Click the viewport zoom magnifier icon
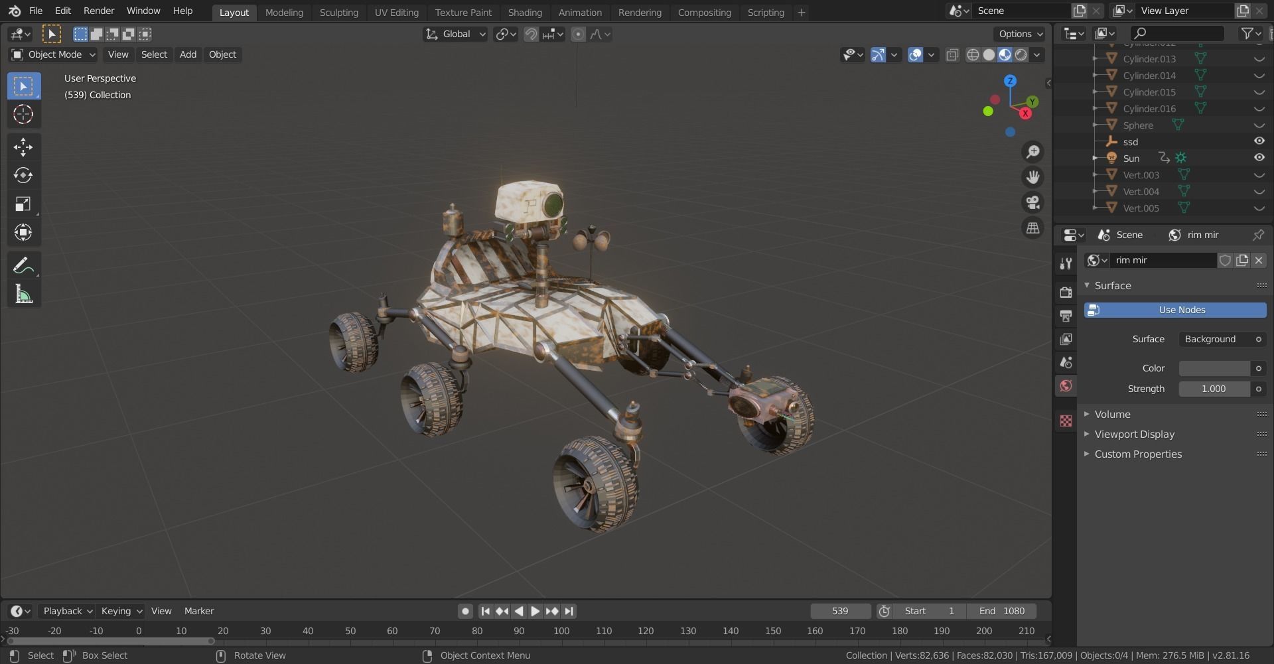 click(x=1032, y=152)
